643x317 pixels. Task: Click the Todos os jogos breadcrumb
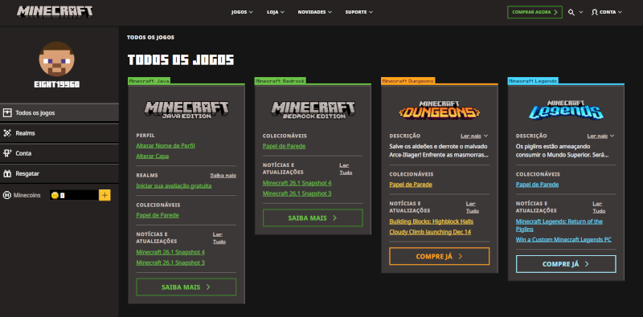[150, 37]
